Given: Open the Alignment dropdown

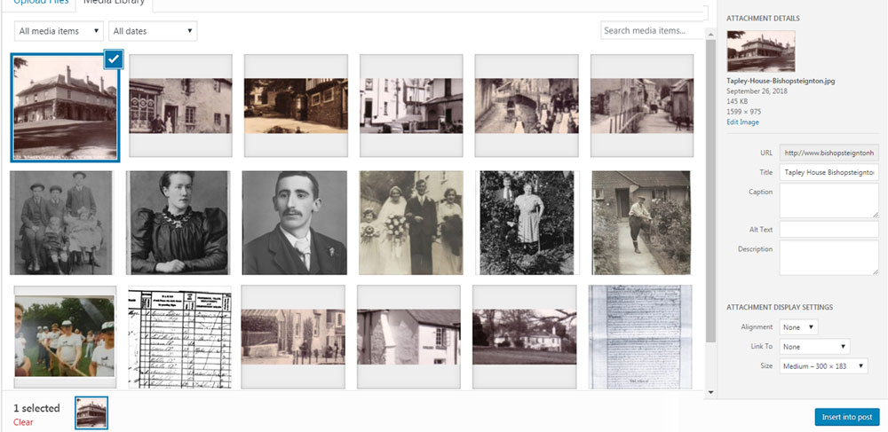Looking at the screenshot, I should 798,326.
